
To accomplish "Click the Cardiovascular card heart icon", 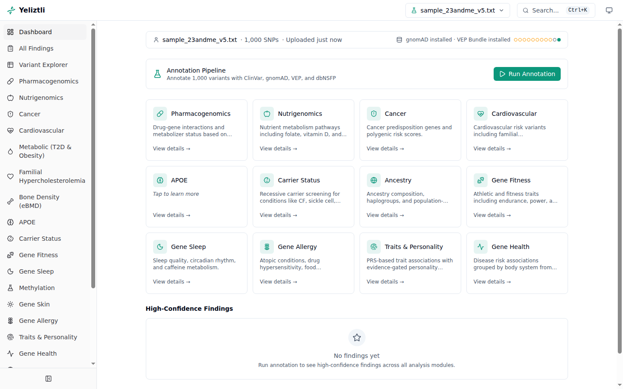I will 481,114.
